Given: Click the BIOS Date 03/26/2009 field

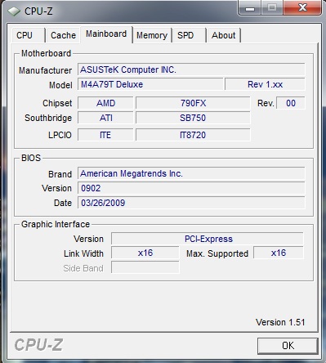Looking at the screenshot, I should point(191,203).
